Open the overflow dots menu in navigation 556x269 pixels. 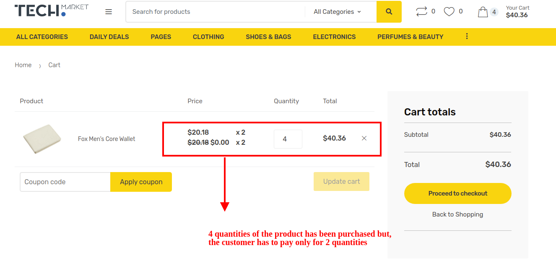pyautogui.click(x=467, y=37)
